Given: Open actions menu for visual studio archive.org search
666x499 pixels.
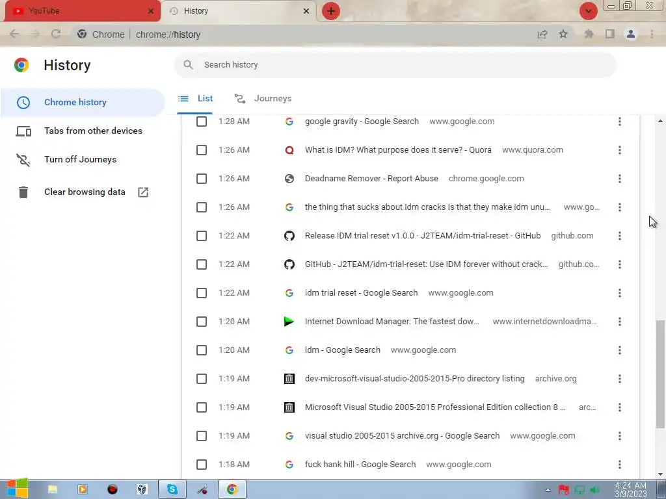Looking at the screenshot, I should click(620, 436).
